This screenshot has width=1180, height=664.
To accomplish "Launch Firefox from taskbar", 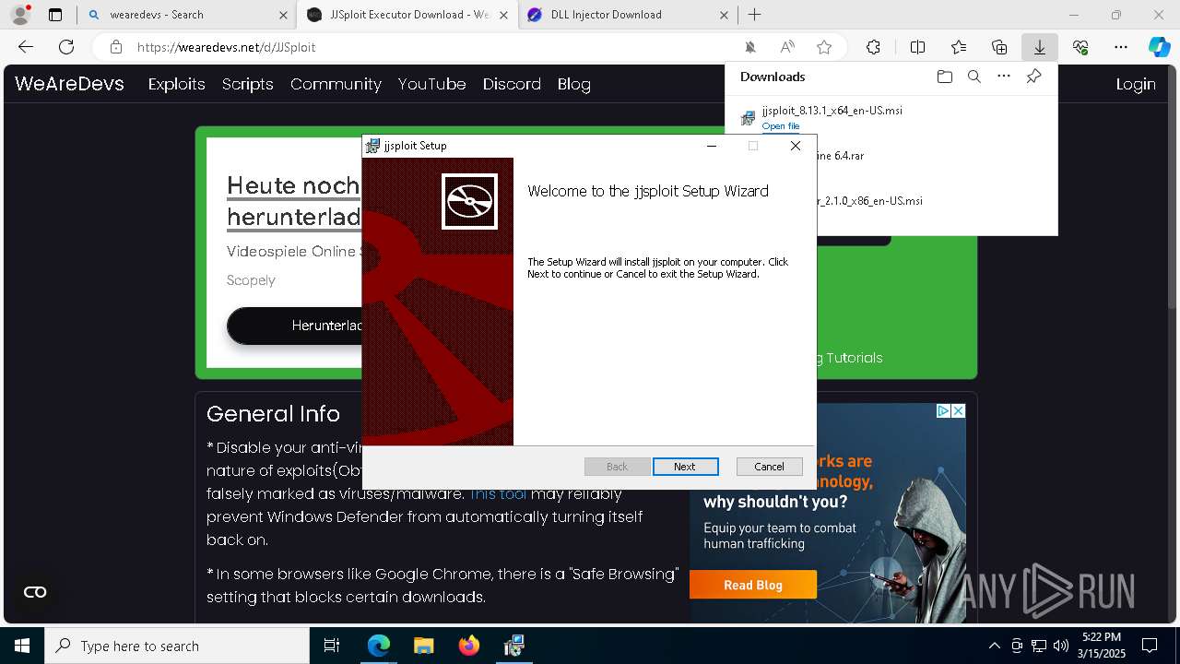I will (x=469, y=646).
